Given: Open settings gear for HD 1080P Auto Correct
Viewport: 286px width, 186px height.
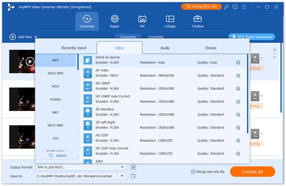Looking at the screenshot, I should pos(238,101).
